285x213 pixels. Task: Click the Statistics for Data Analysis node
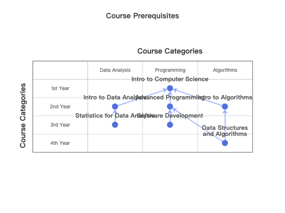click(115, 125)
